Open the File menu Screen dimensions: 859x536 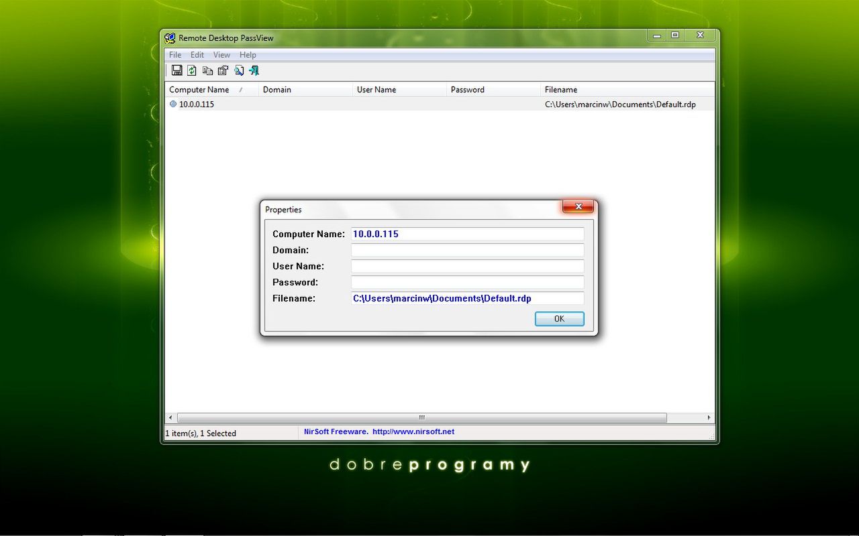tap(175, 55)
